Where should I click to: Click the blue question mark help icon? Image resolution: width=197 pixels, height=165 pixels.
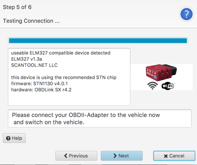pos(186,14)
